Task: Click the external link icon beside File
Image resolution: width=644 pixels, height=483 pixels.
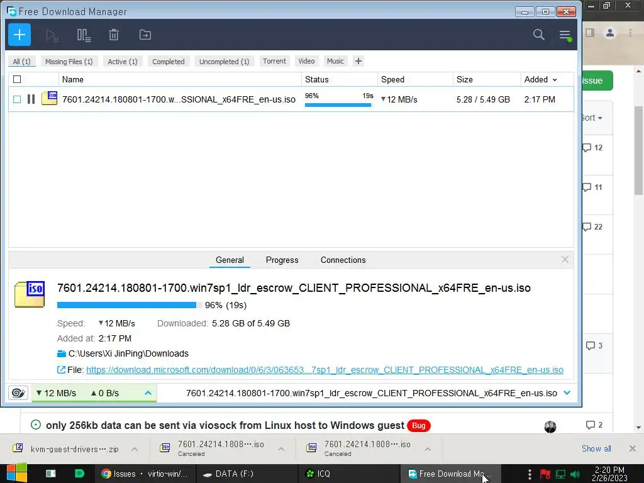Action: [61, 370]
